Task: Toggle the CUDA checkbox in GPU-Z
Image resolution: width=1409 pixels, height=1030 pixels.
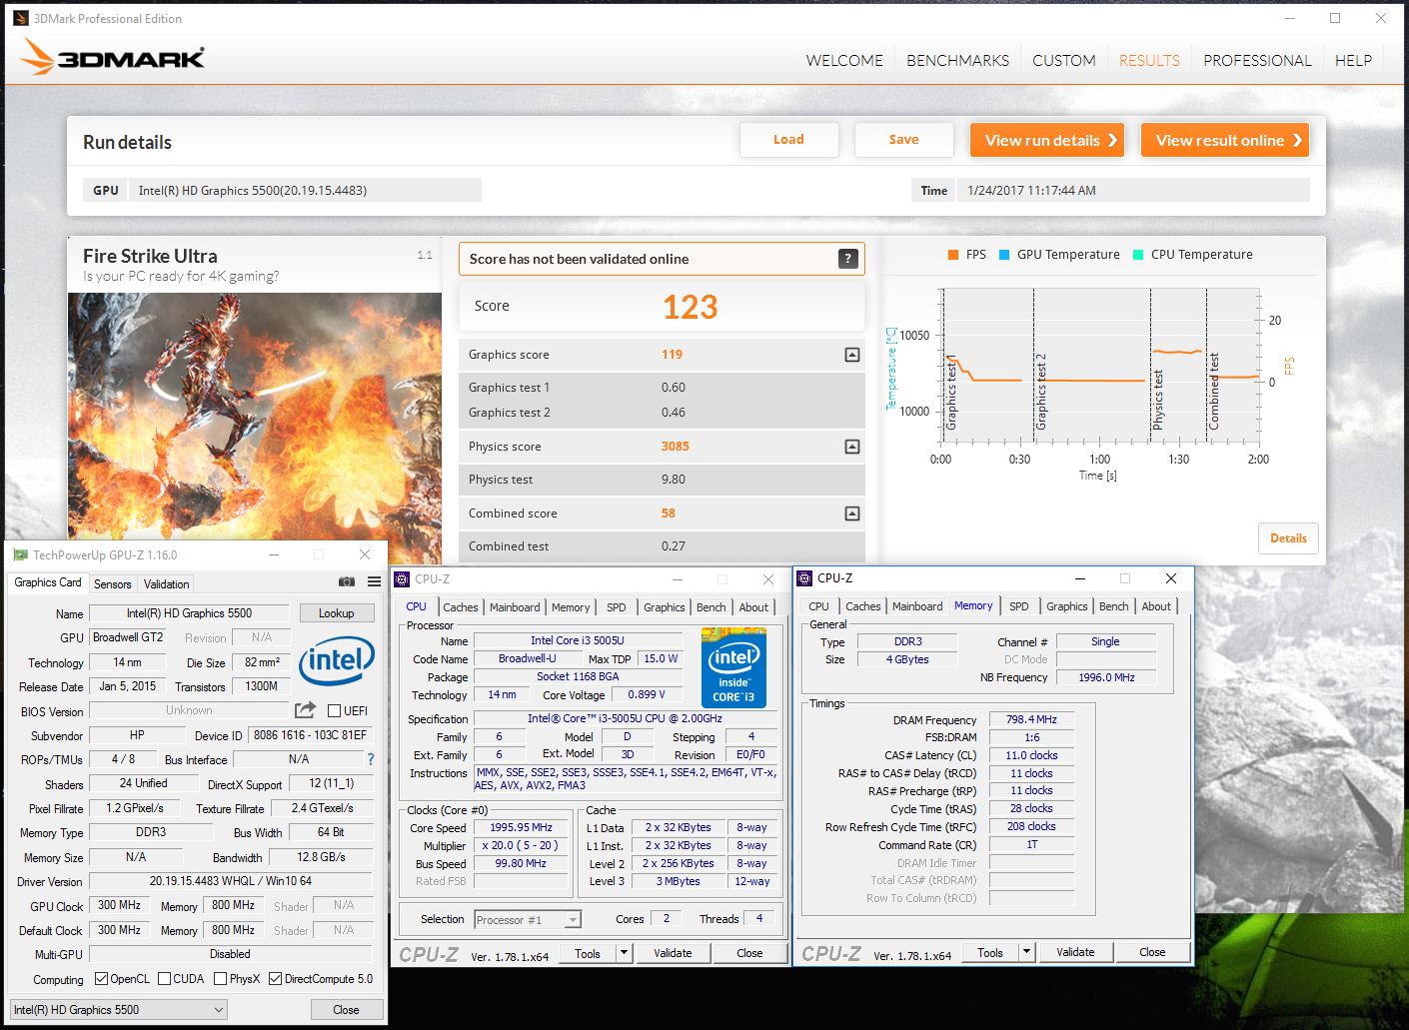Action: click(164, 979)
